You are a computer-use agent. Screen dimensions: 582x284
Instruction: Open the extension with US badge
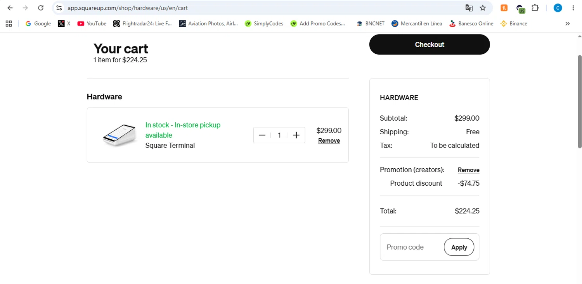tap(520, 8)
